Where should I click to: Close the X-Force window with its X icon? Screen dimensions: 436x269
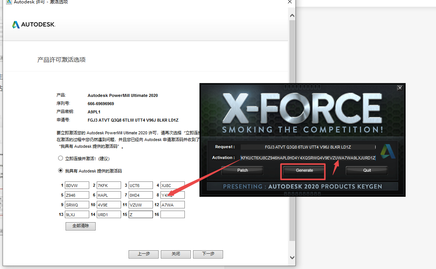pyautogui.click(x=400, y=88)
